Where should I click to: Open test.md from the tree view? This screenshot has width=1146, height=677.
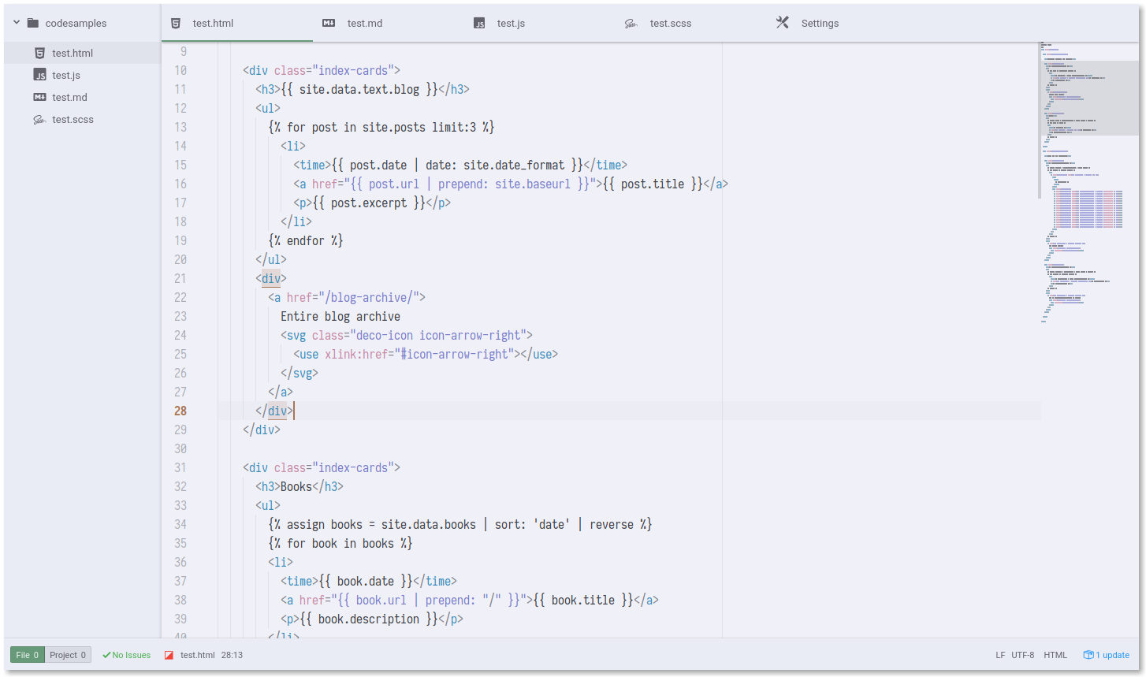coord(83,97)
